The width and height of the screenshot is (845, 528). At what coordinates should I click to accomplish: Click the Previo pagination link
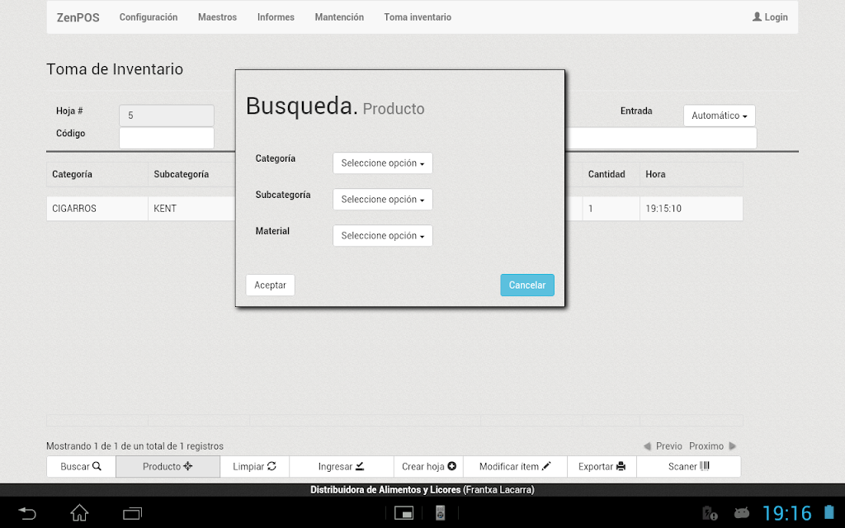pyautogui.click(x=668, y=446)
